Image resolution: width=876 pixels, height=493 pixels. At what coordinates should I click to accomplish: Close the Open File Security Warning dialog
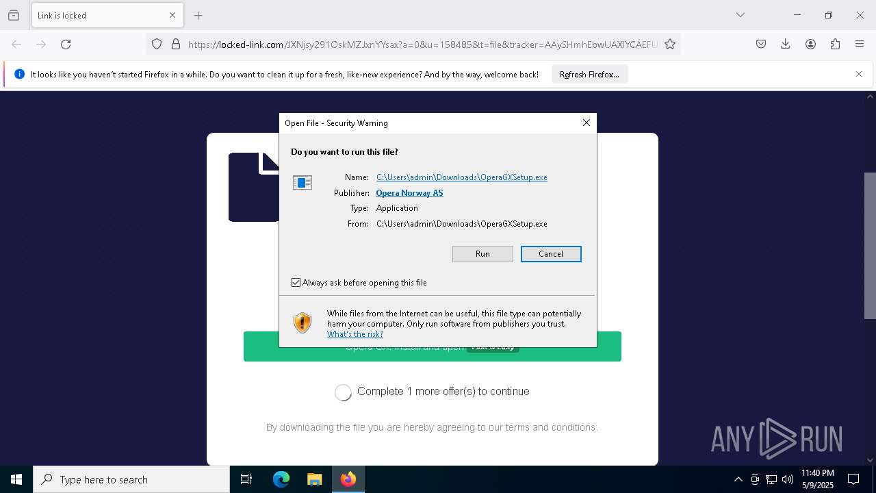(586, 123)
